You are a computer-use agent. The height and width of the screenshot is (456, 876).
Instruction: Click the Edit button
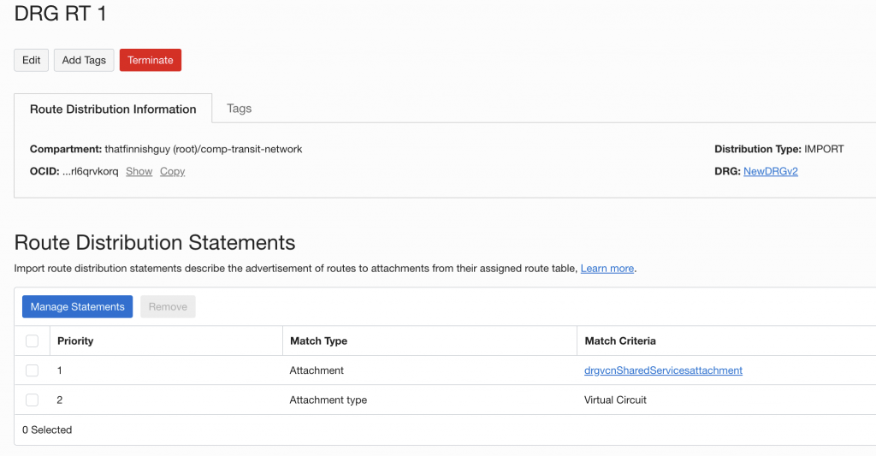pos(32,61)
